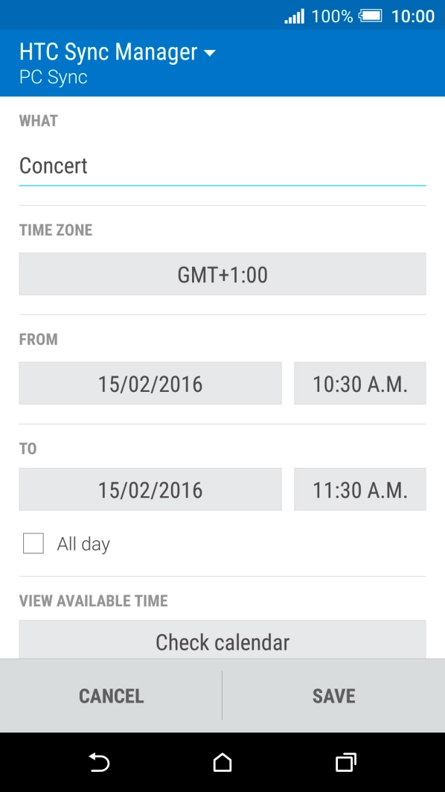The height and width of the screenshot is (792, 445).
Task: Tap the Android home navigation icon
Action: 222,762
